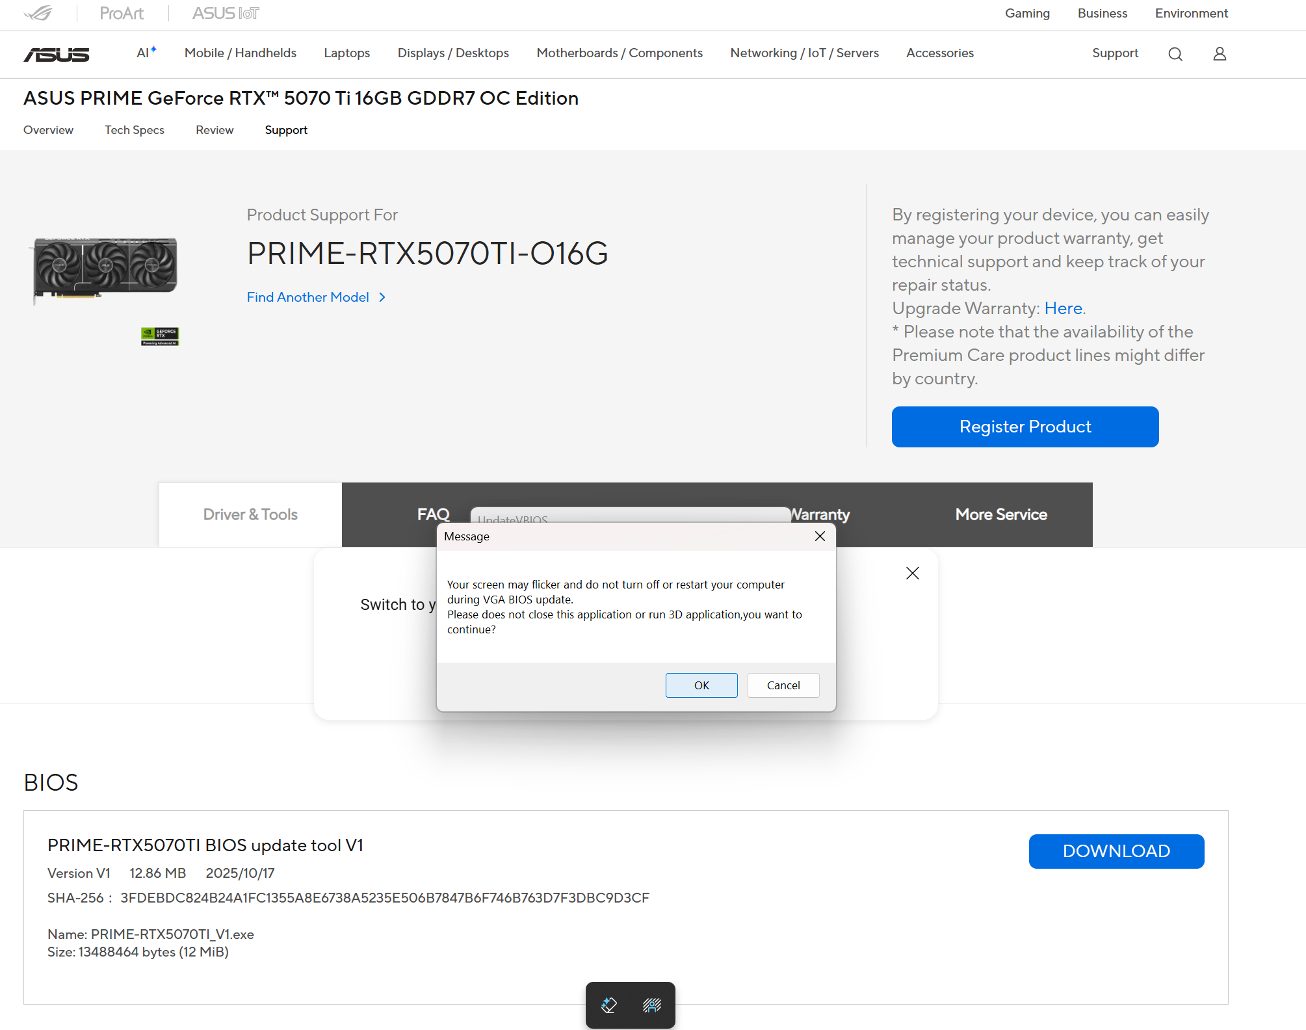This screenshot has height=1030, width=1306.
Task: Click the ASUS logo
Action: pos(57,55)
